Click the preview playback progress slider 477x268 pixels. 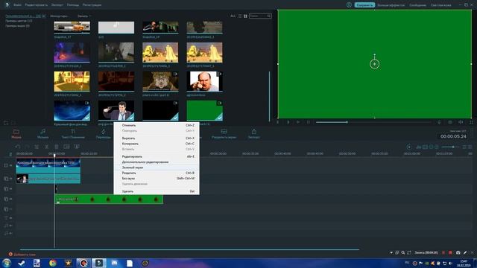(373, 122)
